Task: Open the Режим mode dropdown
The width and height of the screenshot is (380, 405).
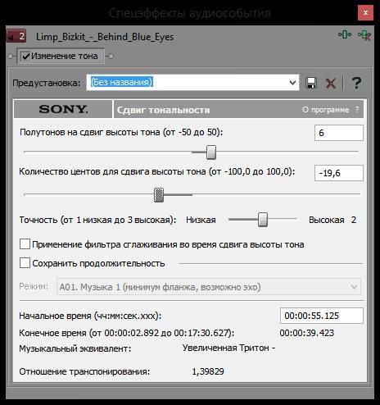Action: tap(209, 287)
